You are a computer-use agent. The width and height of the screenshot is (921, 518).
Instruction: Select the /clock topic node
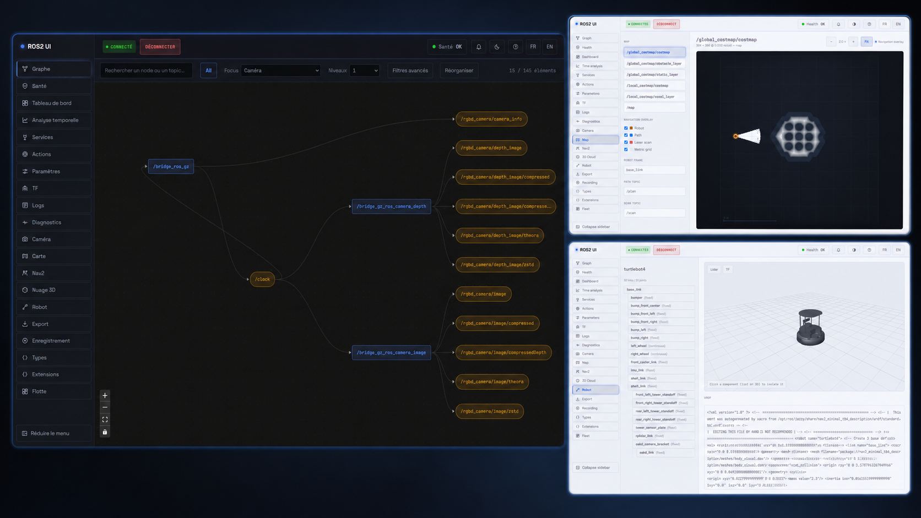pyautogui.click(x=262, y=279)
